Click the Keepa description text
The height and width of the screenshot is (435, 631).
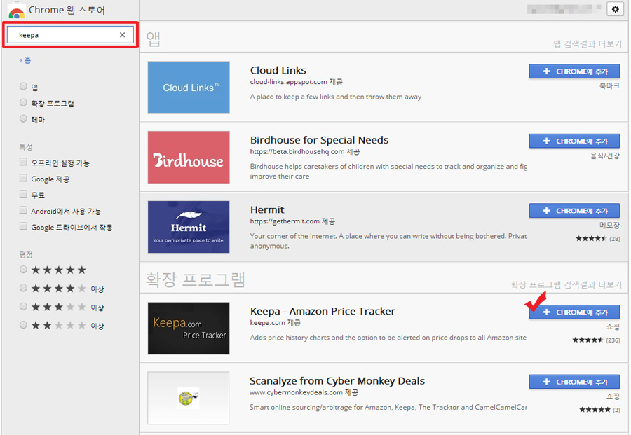(x=388, y=338)
